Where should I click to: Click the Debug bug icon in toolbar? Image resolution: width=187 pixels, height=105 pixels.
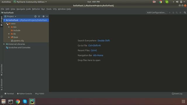tap(173, 13)
